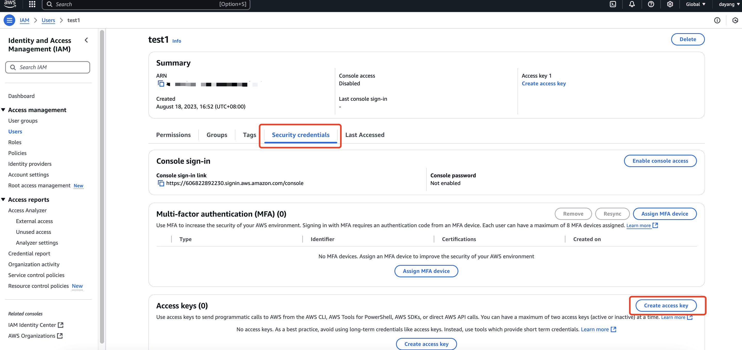Image resolution: width=742 pixels, height=350 pixels.
Task: Collapse the Access reports section
Action: pos(3,199)
